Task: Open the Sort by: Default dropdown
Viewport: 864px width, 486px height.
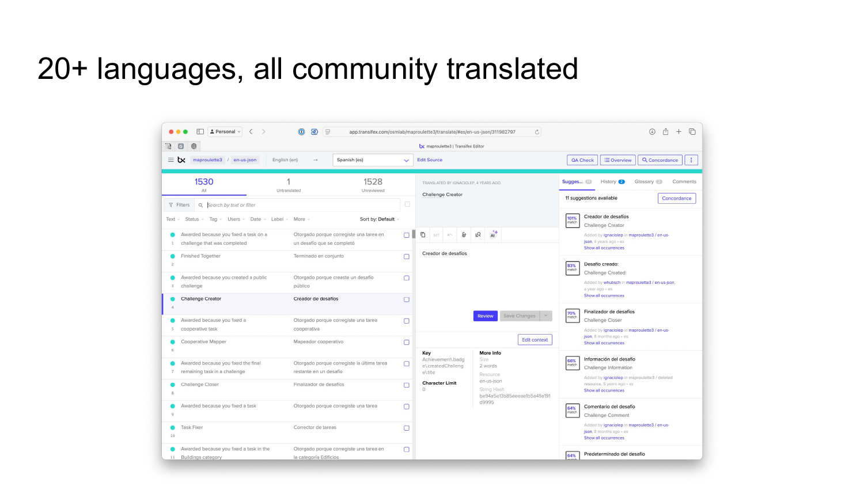Action: [380, 219]
